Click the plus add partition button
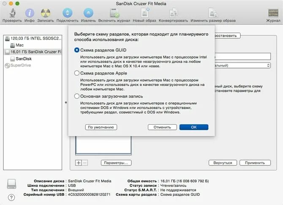This screenshot has height=205, width=283. pyautogui.click(x=79, y=163)
